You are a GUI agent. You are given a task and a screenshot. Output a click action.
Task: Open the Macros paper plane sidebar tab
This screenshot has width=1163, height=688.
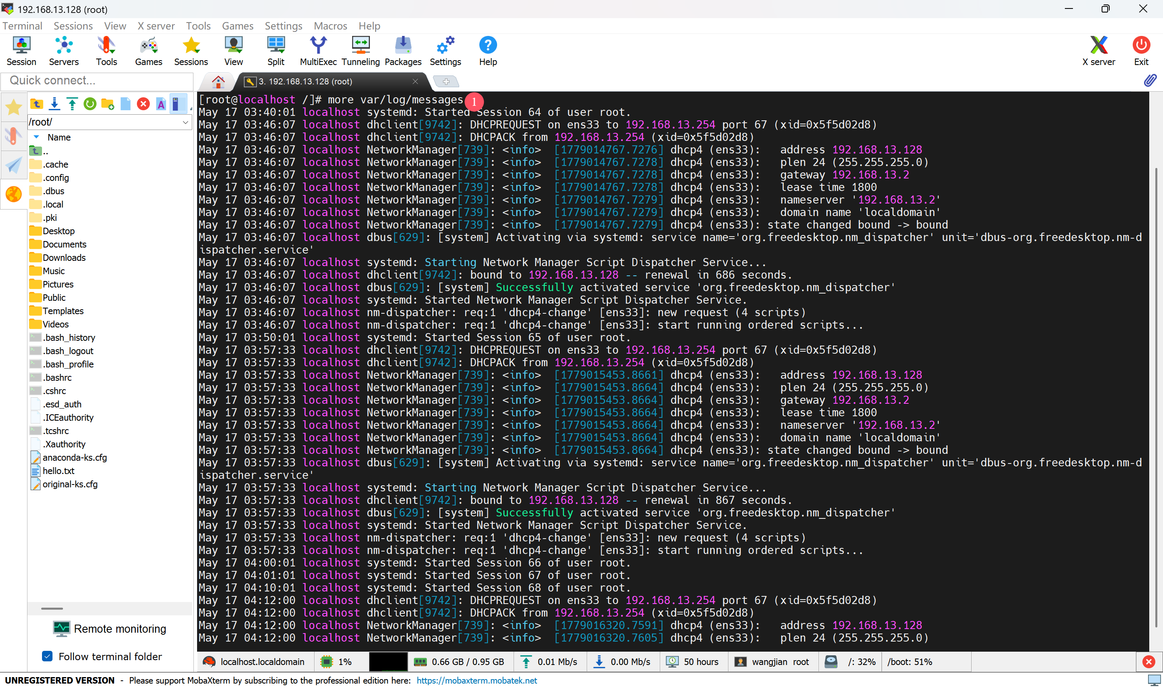coord(13,165)
